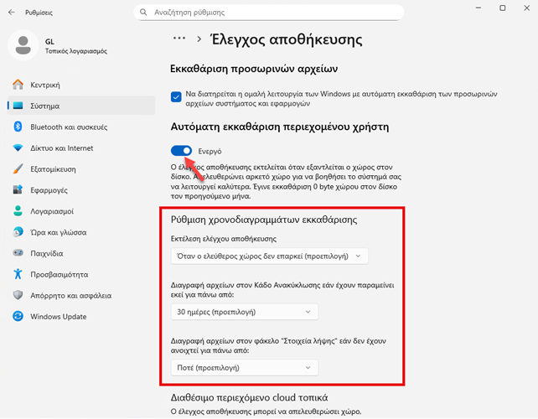Screen dimensions: 538x419
Task: Click the Bluetooth icon in sidebar
Action: [18, 127]
